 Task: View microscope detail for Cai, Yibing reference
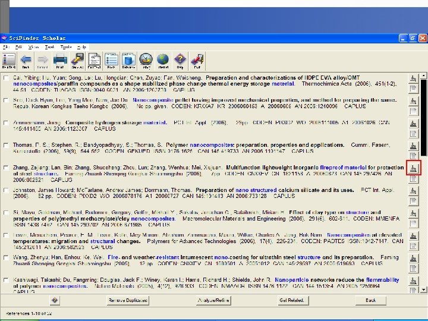click(414, 78)
